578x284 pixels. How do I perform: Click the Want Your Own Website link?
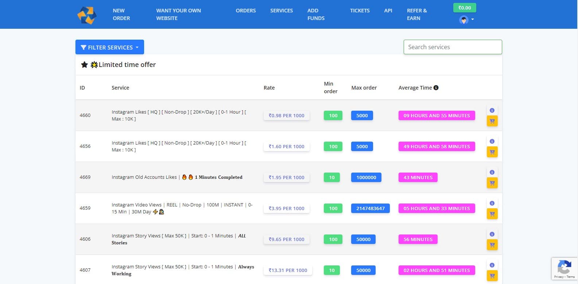point(178,15)
